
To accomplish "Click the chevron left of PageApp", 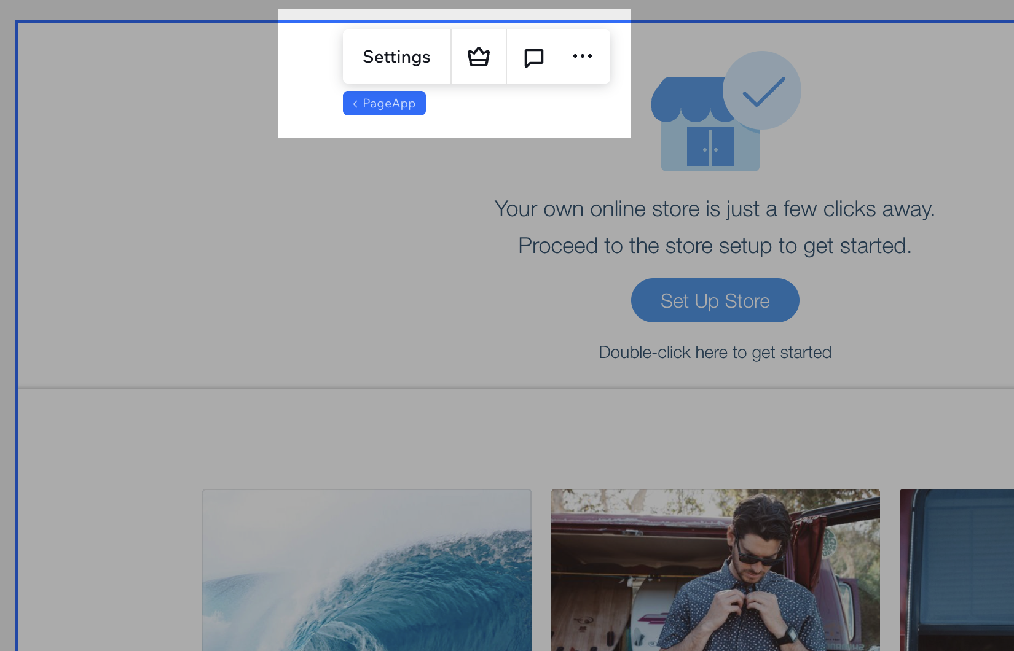I will click(355, 104).
